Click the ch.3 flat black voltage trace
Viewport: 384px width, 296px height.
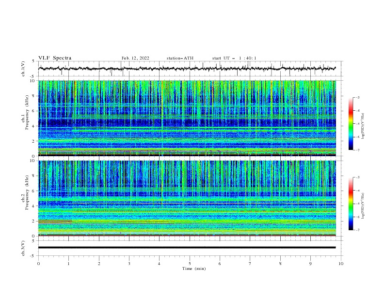[x=187, y=248]
